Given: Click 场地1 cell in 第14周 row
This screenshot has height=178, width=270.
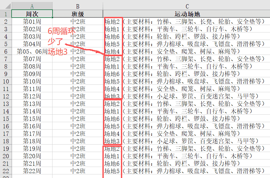Looking at the screenshot, I should click(x=186, y=111).
